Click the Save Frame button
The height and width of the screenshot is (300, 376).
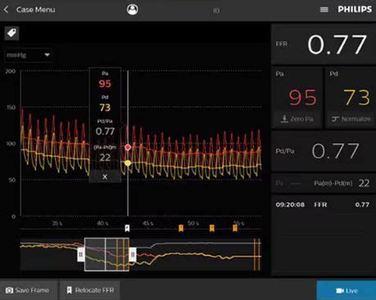[28, 290]
